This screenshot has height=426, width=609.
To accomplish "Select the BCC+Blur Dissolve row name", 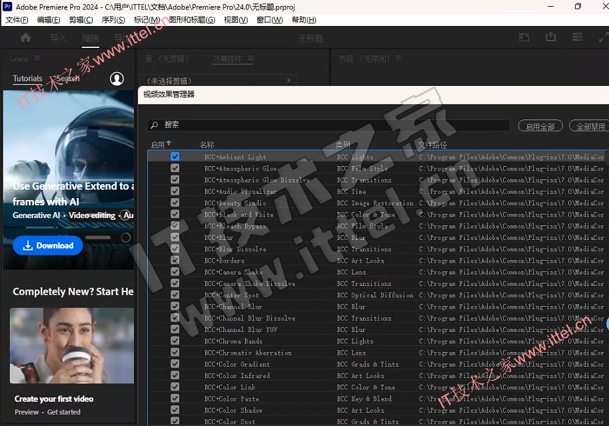I will pyautogui.click(x=235, y=249).
